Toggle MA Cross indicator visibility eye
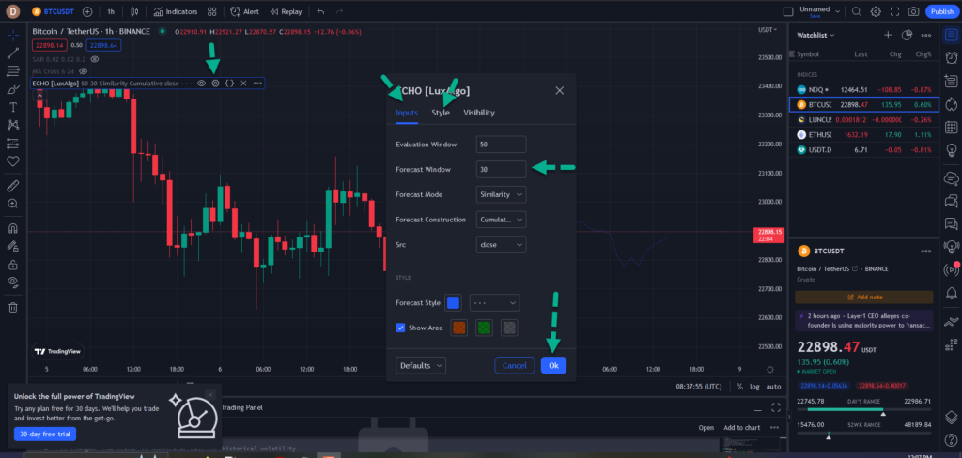 (83, 71)
